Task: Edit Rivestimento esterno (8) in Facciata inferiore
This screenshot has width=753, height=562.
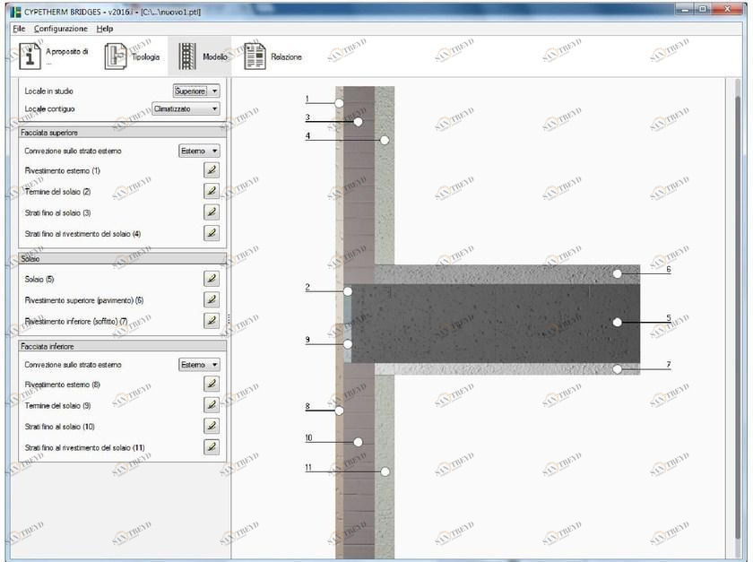Action: tap(211, 383)
